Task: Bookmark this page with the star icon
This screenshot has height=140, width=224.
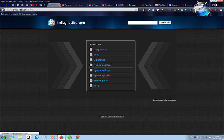Action: 149,10
